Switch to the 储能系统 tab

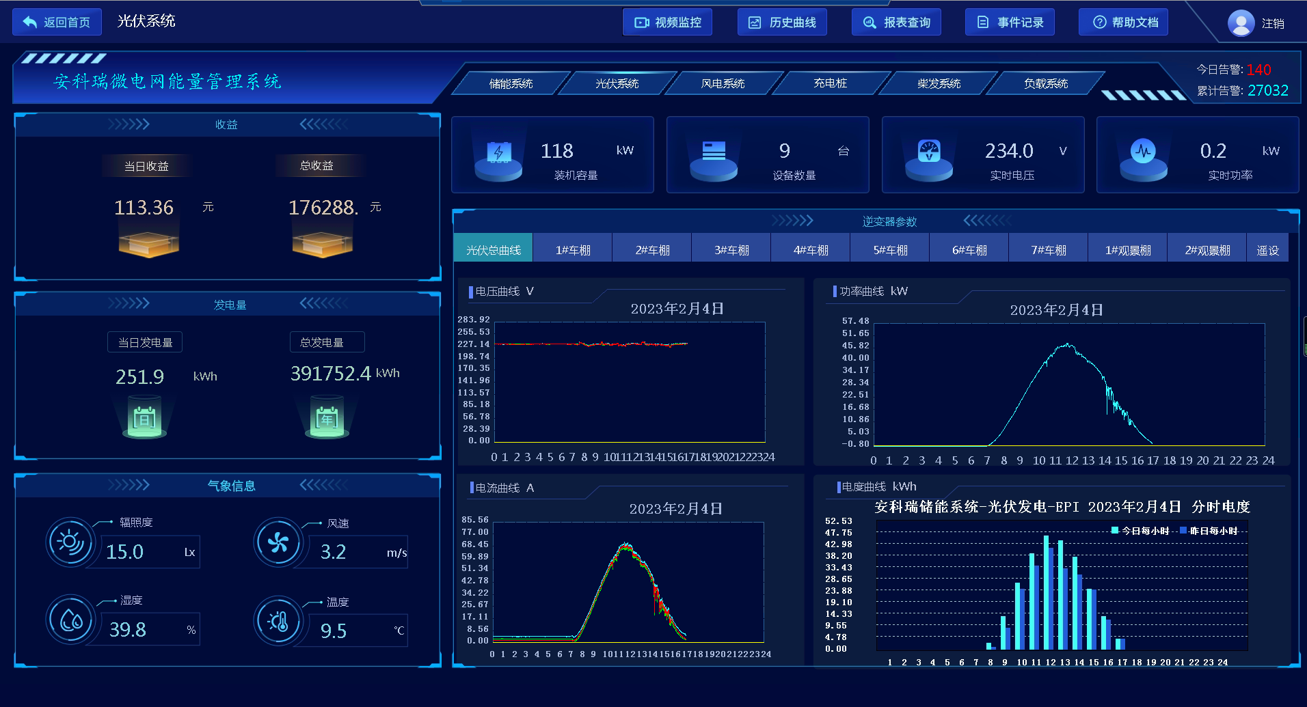coord(511,83)
